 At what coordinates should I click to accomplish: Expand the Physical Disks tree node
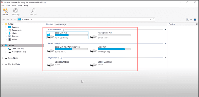tap(3, 64)
